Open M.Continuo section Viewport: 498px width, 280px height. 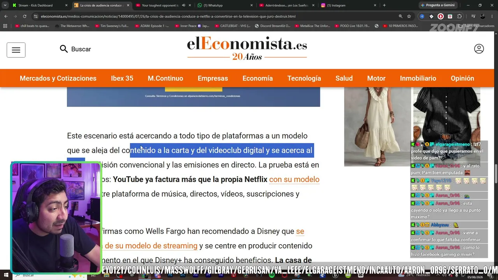pos(165,78)
